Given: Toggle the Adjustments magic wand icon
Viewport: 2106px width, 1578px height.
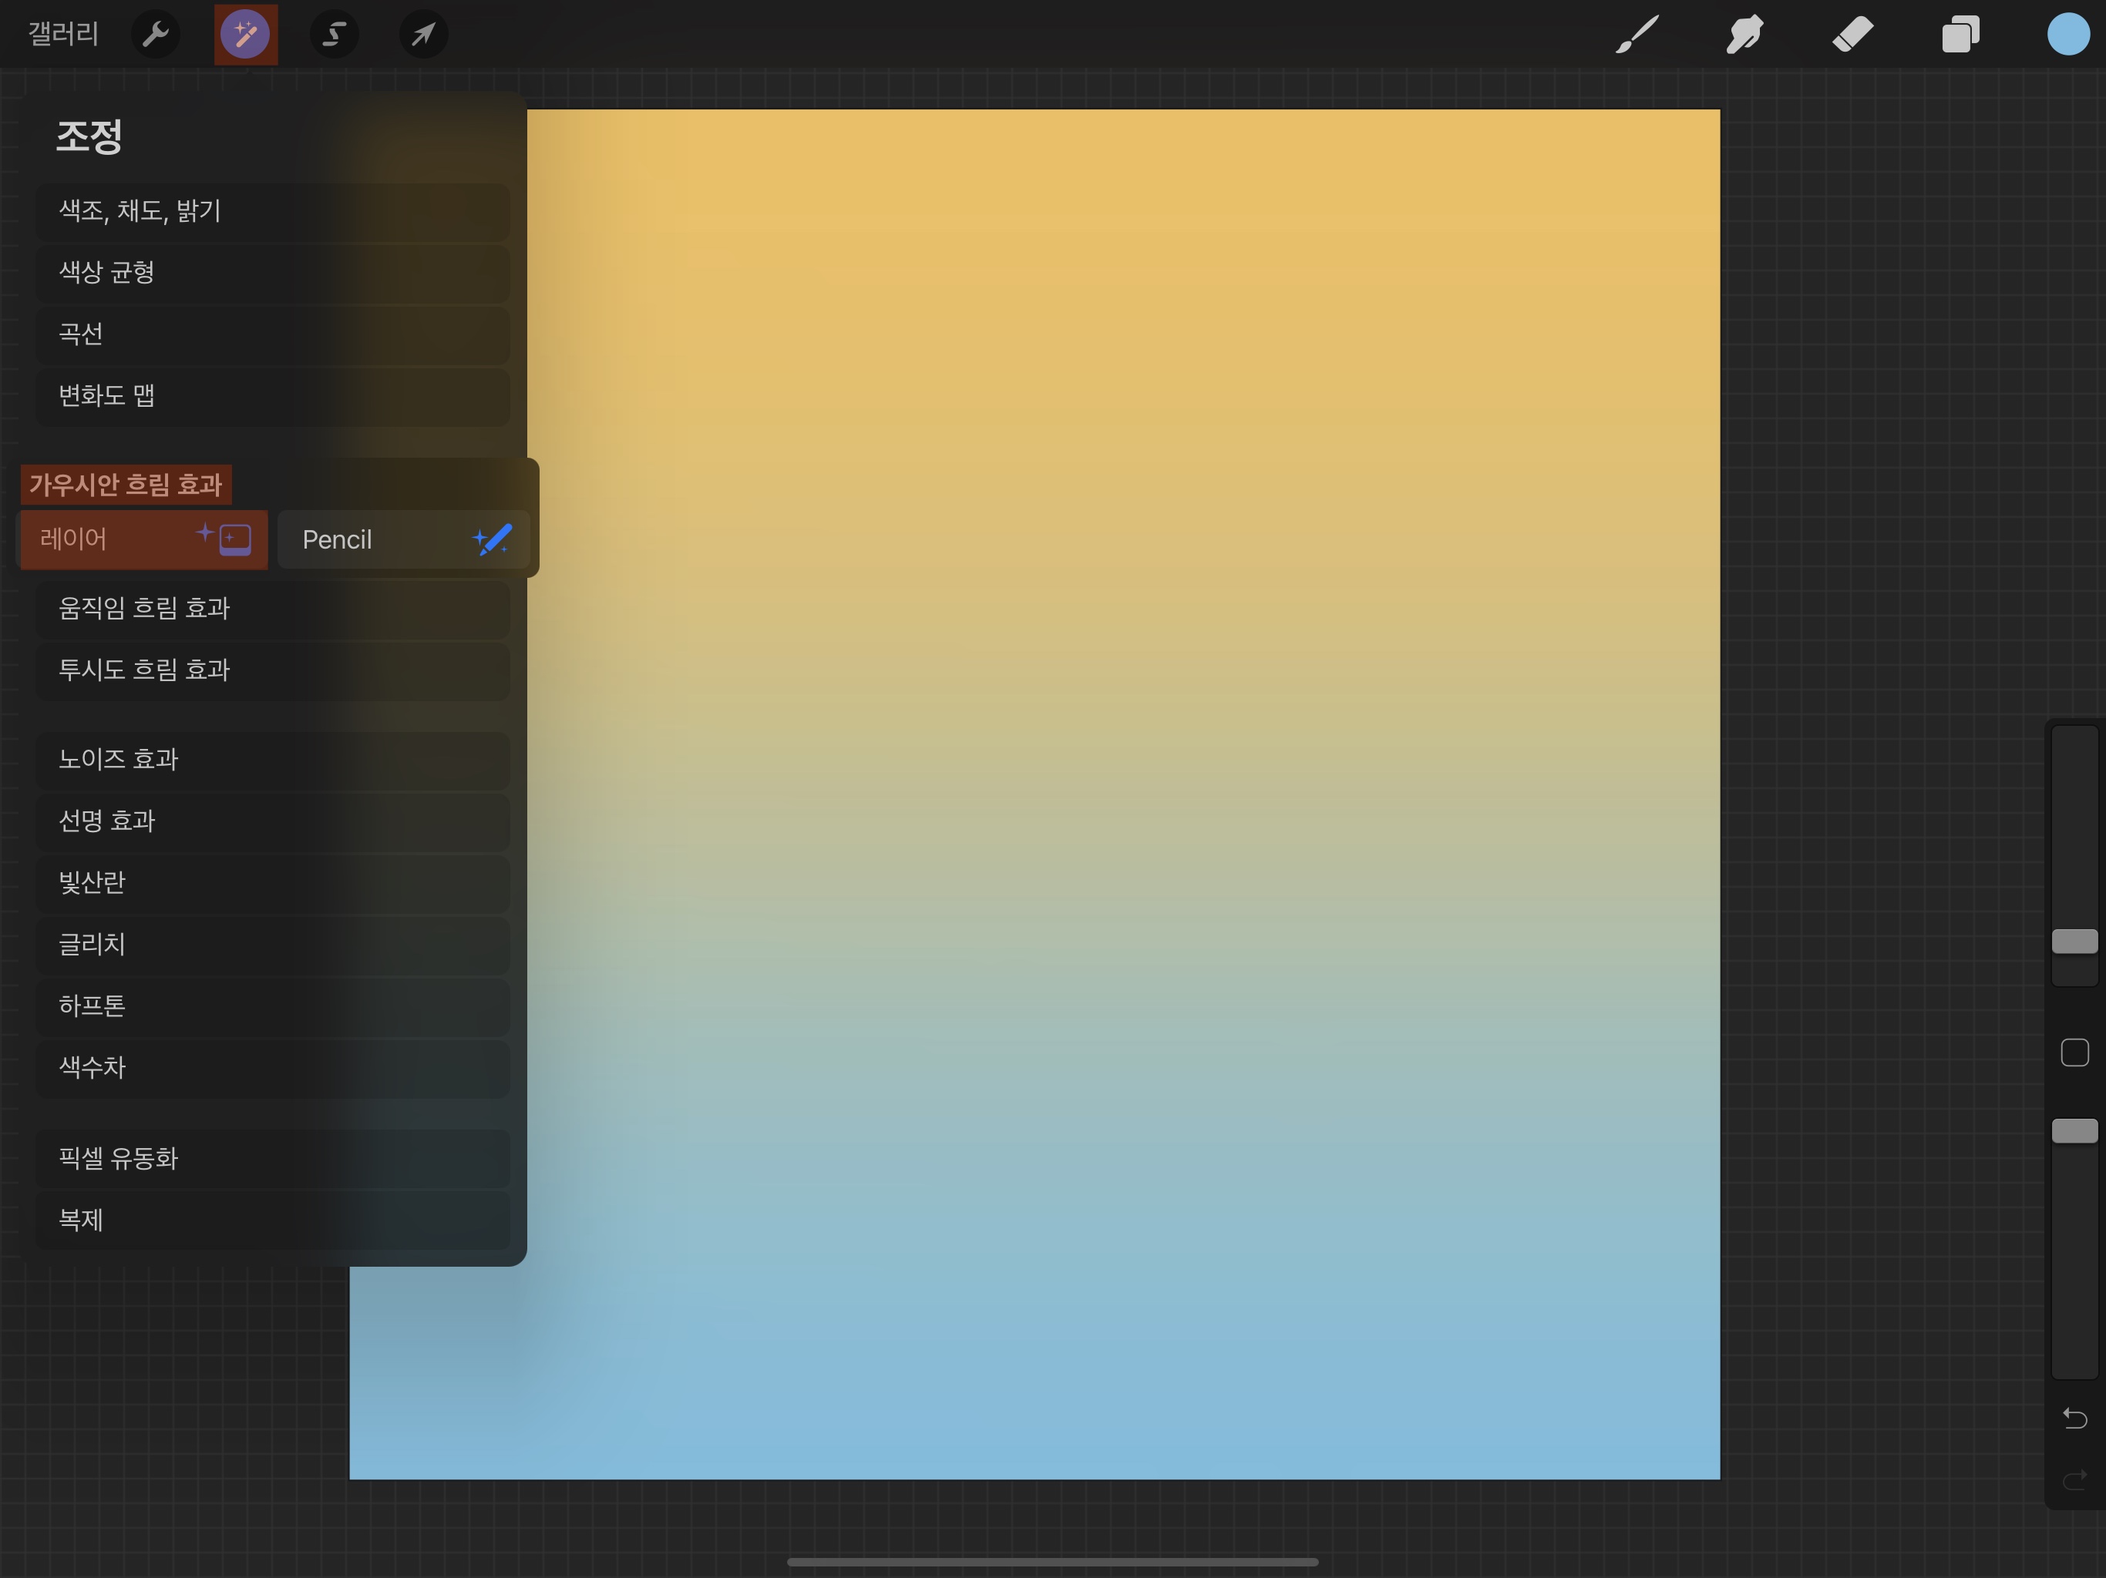Looking at the screenshot, I should point(246,35).
